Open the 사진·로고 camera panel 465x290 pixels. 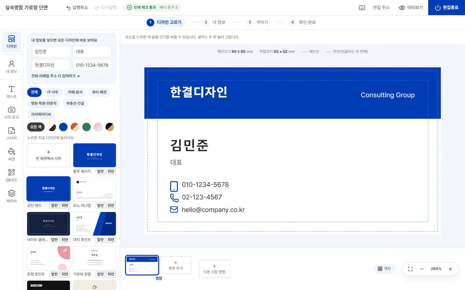click(12, 113)
